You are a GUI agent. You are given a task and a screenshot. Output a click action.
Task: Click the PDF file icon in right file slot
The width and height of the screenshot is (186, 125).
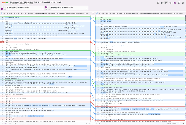49,8
